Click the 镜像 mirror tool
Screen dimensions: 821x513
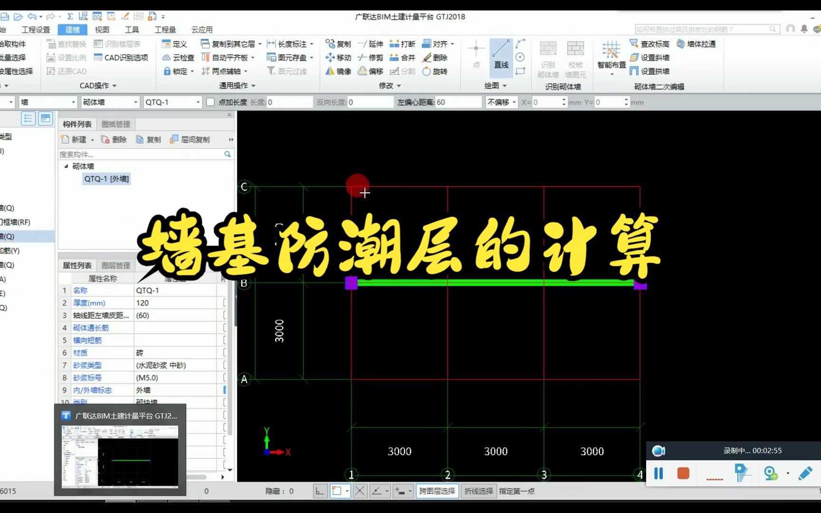point(338,71)
